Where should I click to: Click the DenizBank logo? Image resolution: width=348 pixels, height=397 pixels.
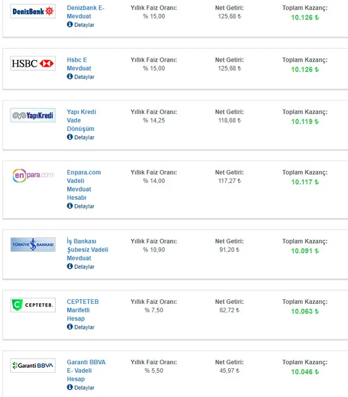33,11
